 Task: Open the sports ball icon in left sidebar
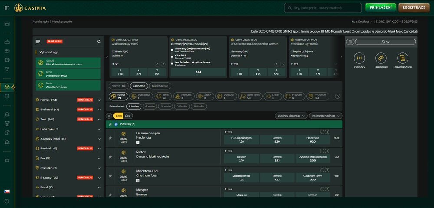pyautogui.click(x=7, y=87)
